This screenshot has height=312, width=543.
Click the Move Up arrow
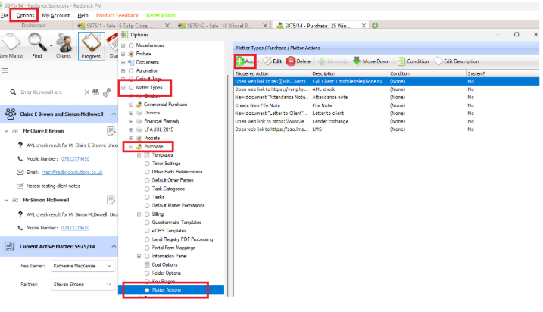(332, 61)
